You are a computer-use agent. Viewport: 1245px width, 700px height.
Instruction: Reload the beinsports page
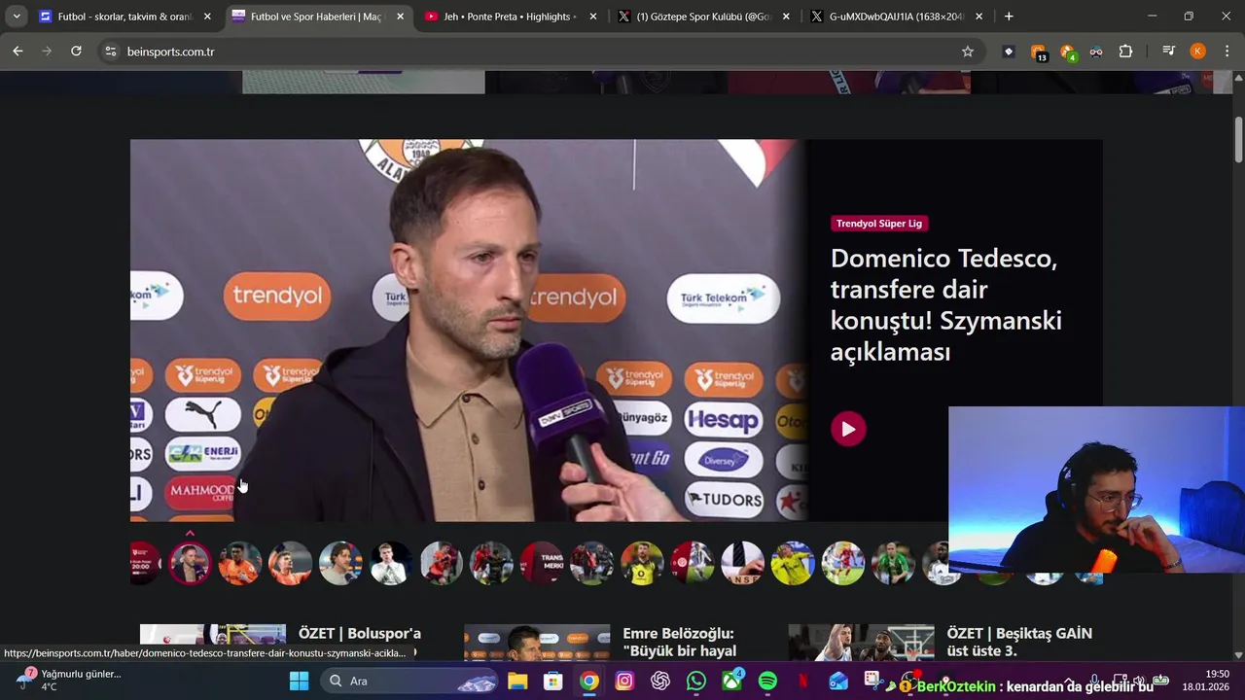pos(76,52)
